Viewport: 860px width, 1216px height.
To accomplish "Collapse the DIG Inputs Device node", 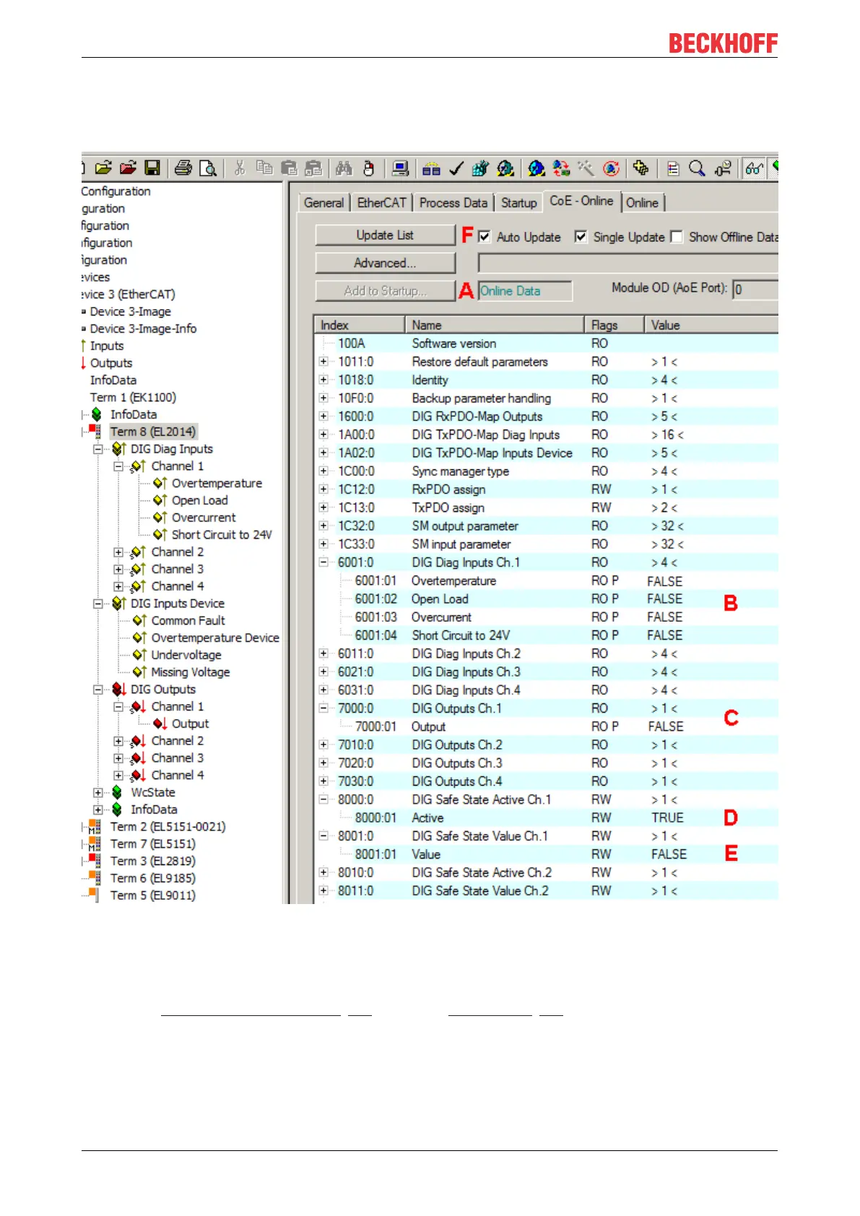I will (x=98, y=604).
